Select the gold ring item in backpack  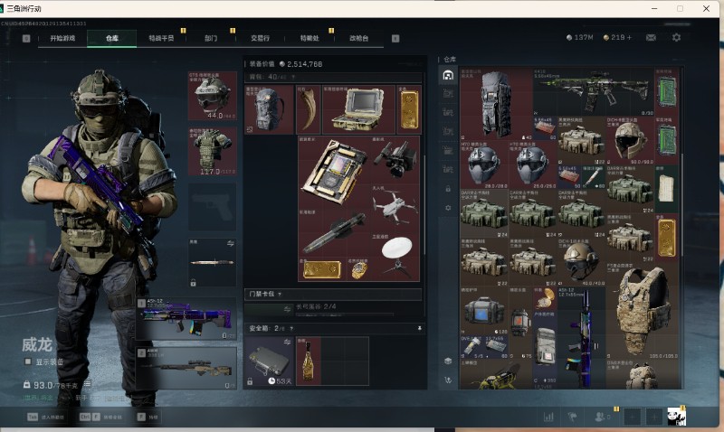(358, 269)
